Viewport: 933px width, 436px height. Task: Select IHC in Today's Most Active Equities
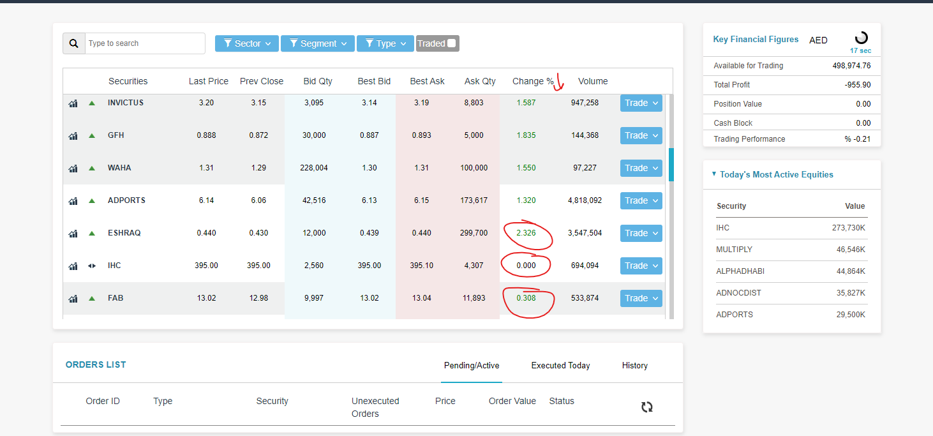click(726, 227)
